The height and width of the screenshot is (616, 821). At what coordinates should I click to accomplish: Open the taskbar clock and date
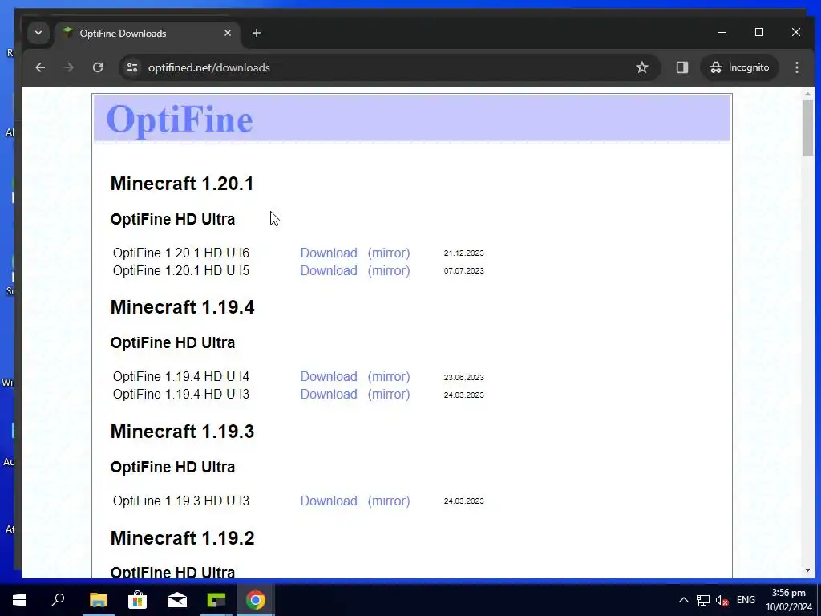point(789,600)
